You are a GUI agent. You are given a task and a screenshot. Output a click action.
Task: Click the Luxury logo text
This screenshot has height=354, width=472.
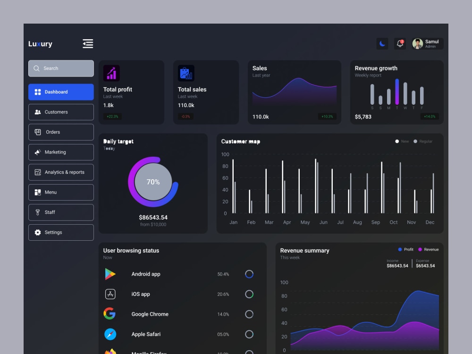click(x=40, y=44)
